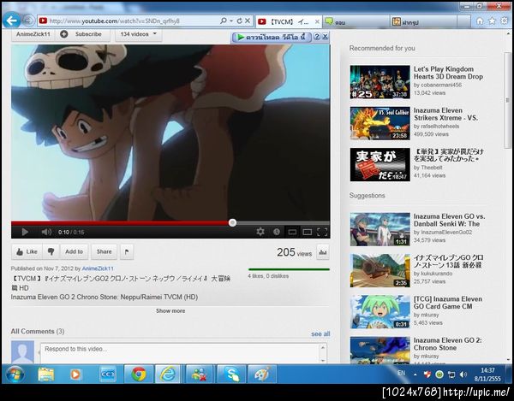The image size is (514, 401).
Task: Flag the video with flag icon
Action: (127, 251)
